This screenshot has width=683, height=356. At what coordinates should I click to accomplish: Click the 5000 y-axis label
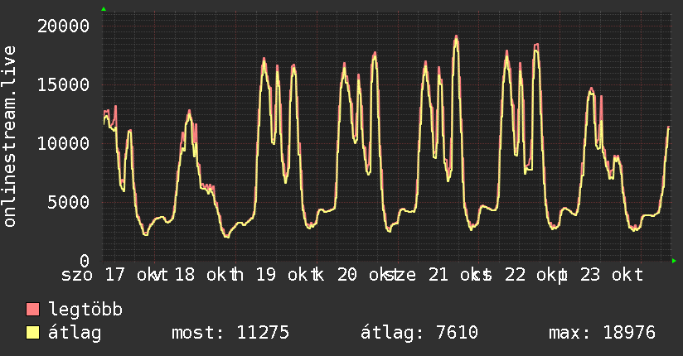click(69, 202)
